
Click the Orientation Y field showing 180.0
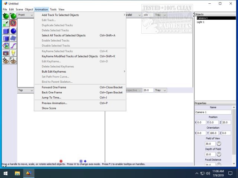tap(214, 133)
